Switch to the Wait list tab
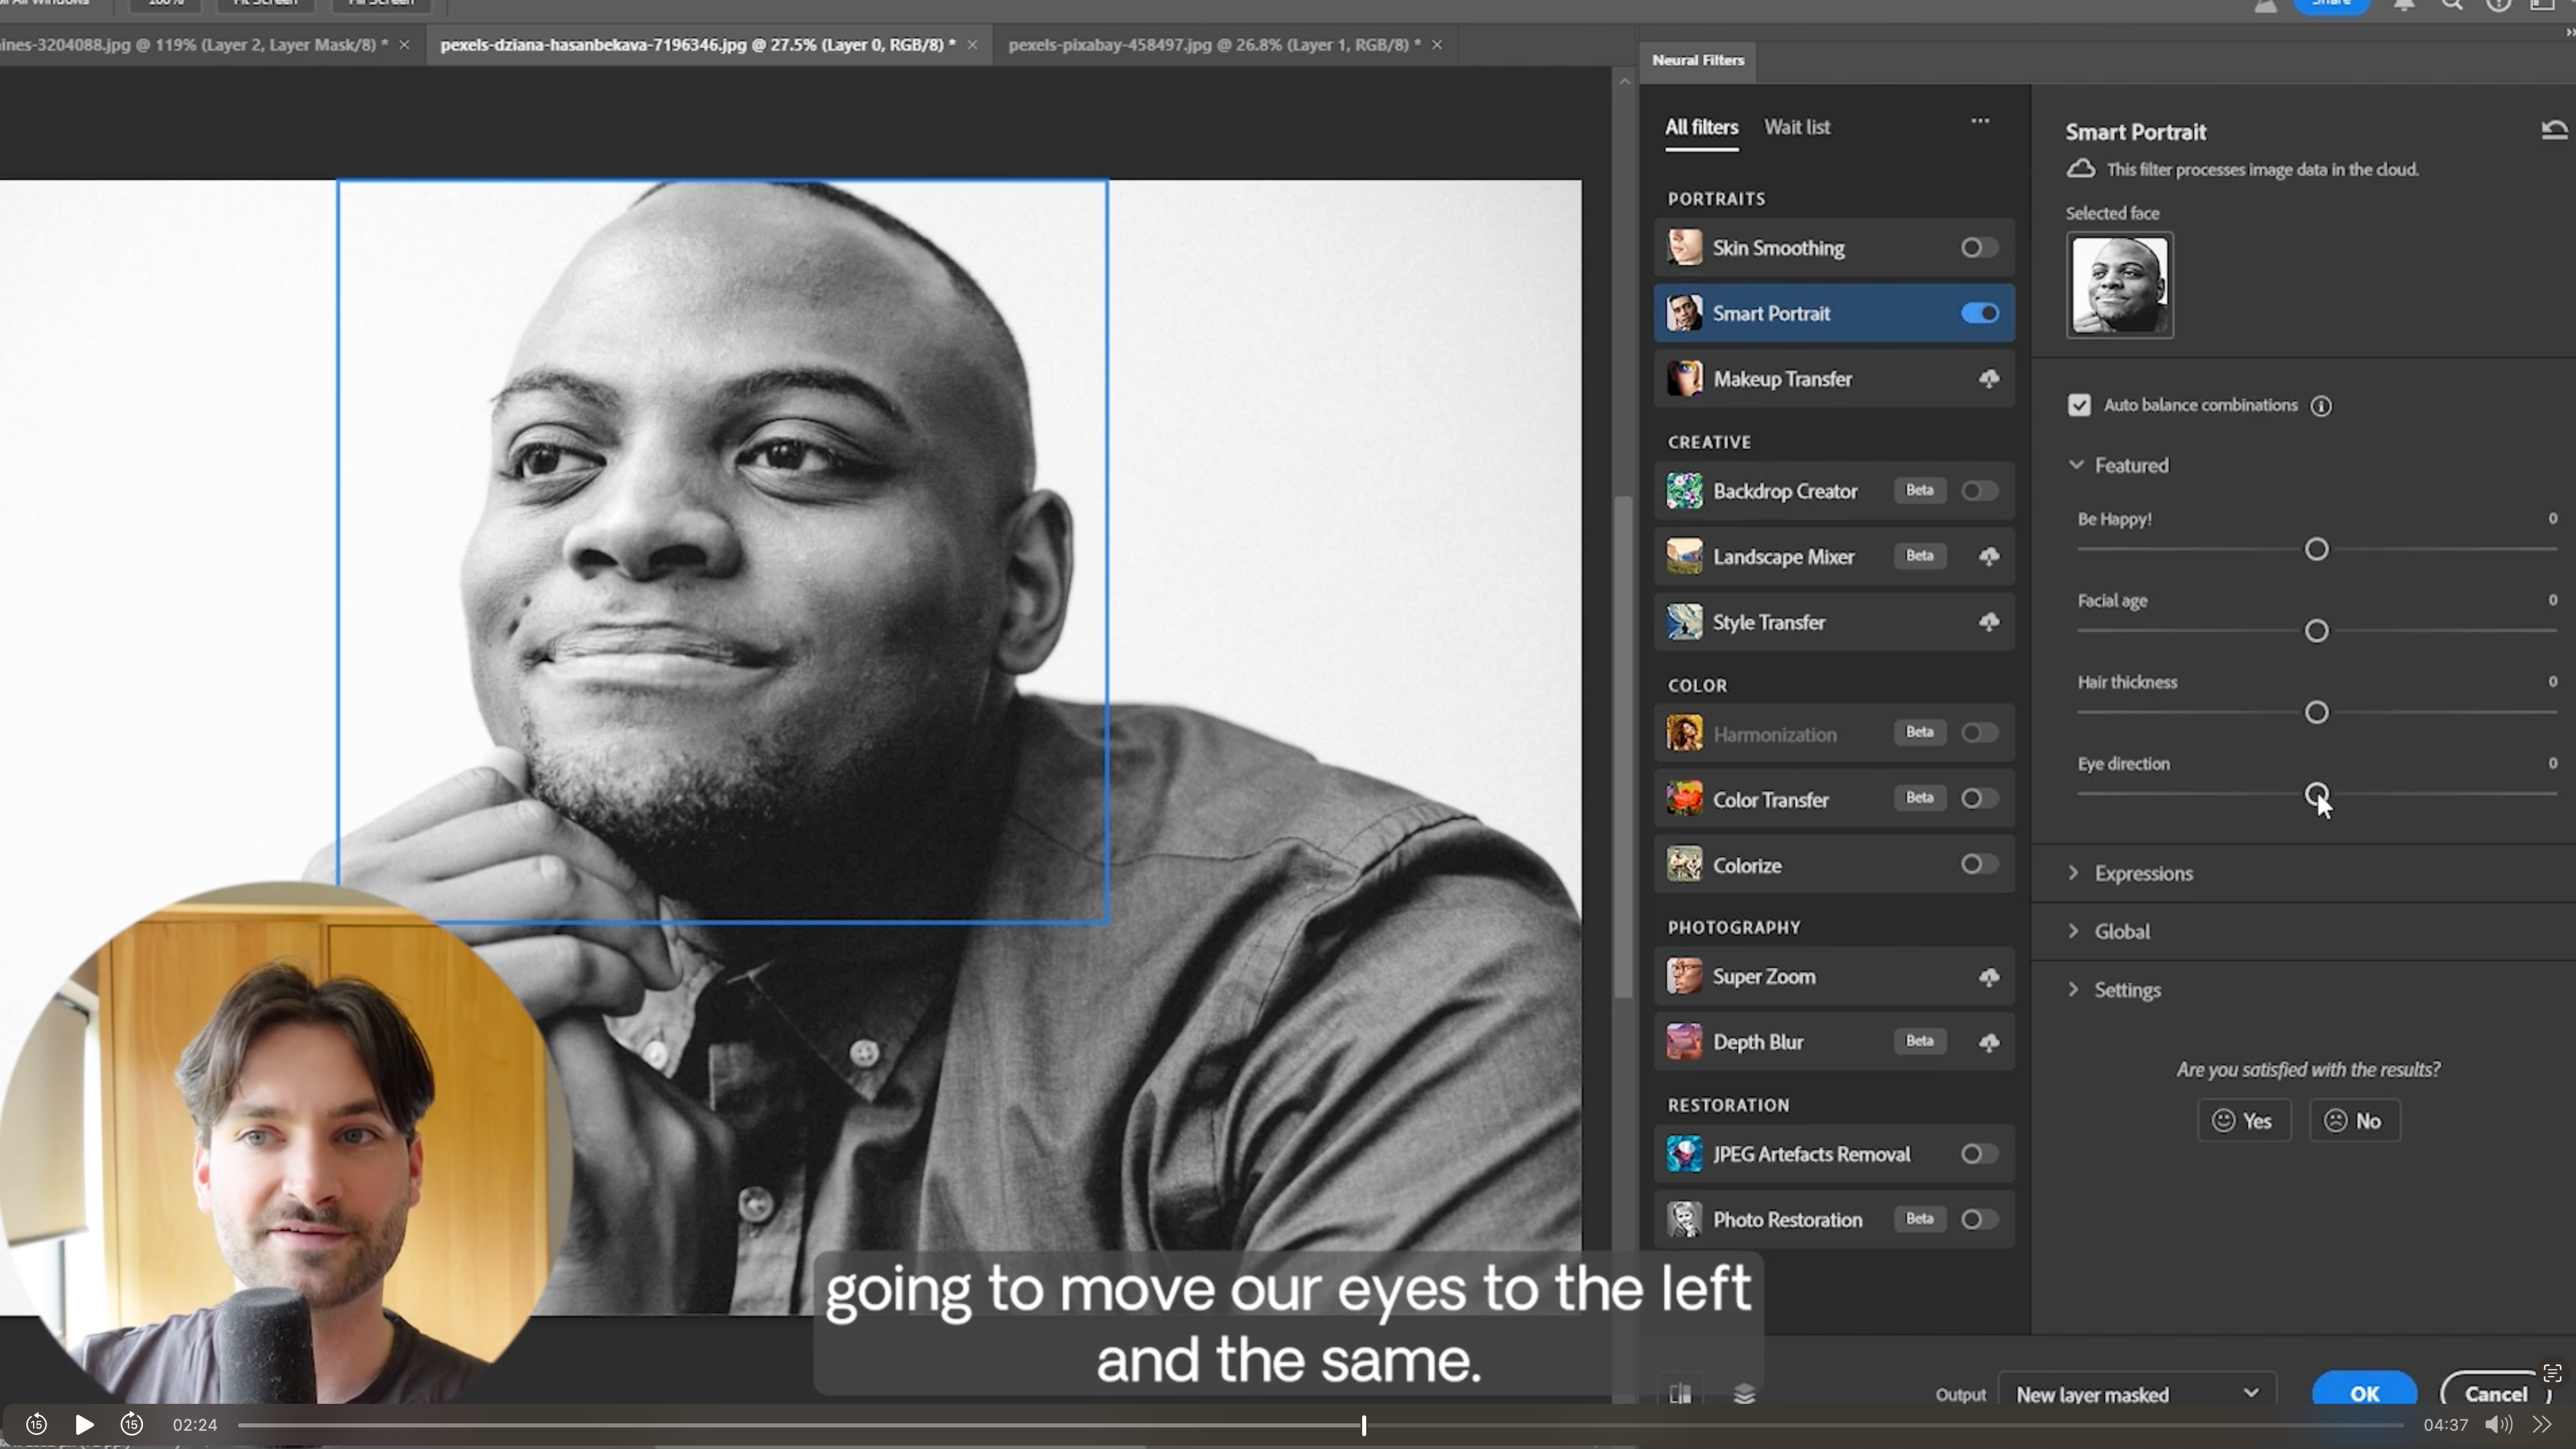The image size is (2576, 1449). click(1797, 127)
